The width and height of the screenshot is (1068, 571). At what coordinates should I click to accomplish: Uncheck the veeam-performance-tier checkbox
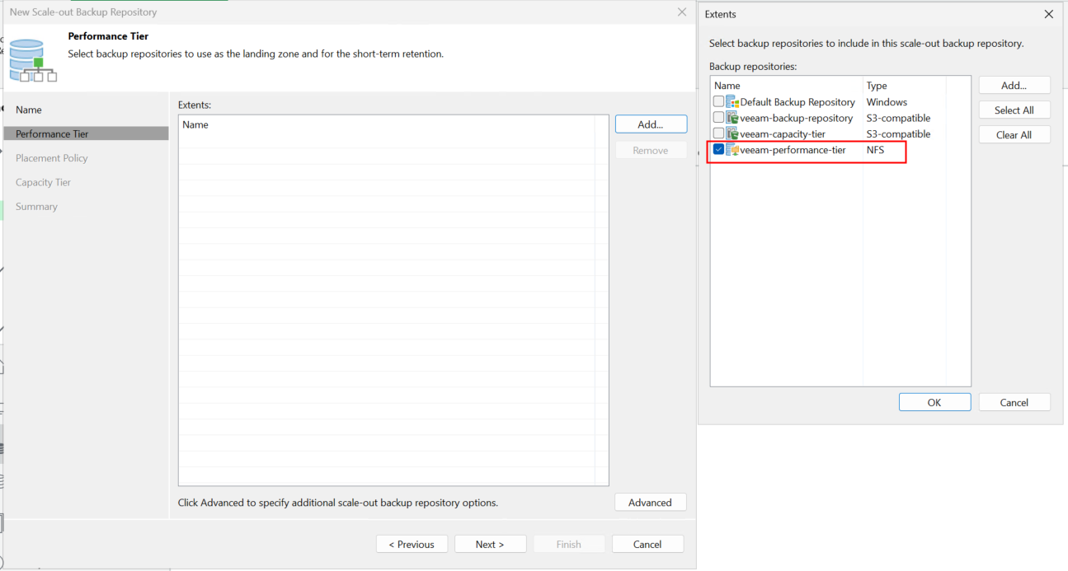(x=719, y=150)
